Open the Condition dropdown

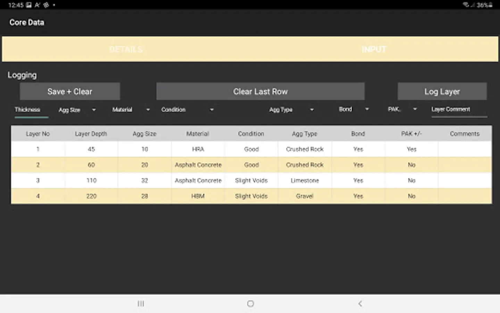(187, 110)
